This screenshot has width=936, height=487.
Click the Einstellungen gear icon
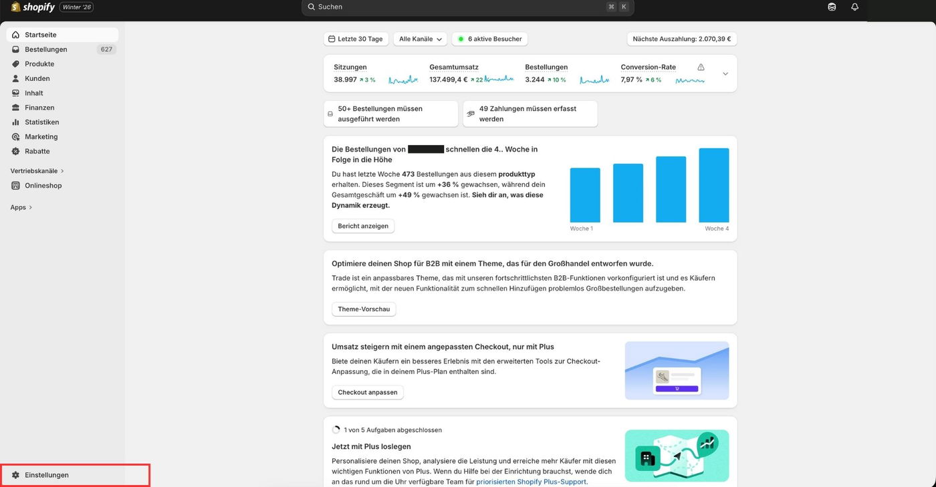click(x=16, y=475)
